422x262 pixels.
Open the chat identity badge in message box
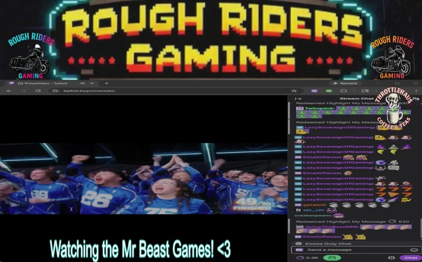click(x=299, y=250)
